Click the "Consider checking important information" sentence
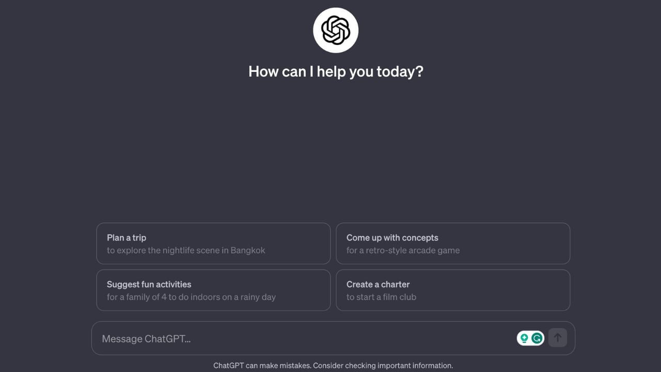 coord(383,365)
